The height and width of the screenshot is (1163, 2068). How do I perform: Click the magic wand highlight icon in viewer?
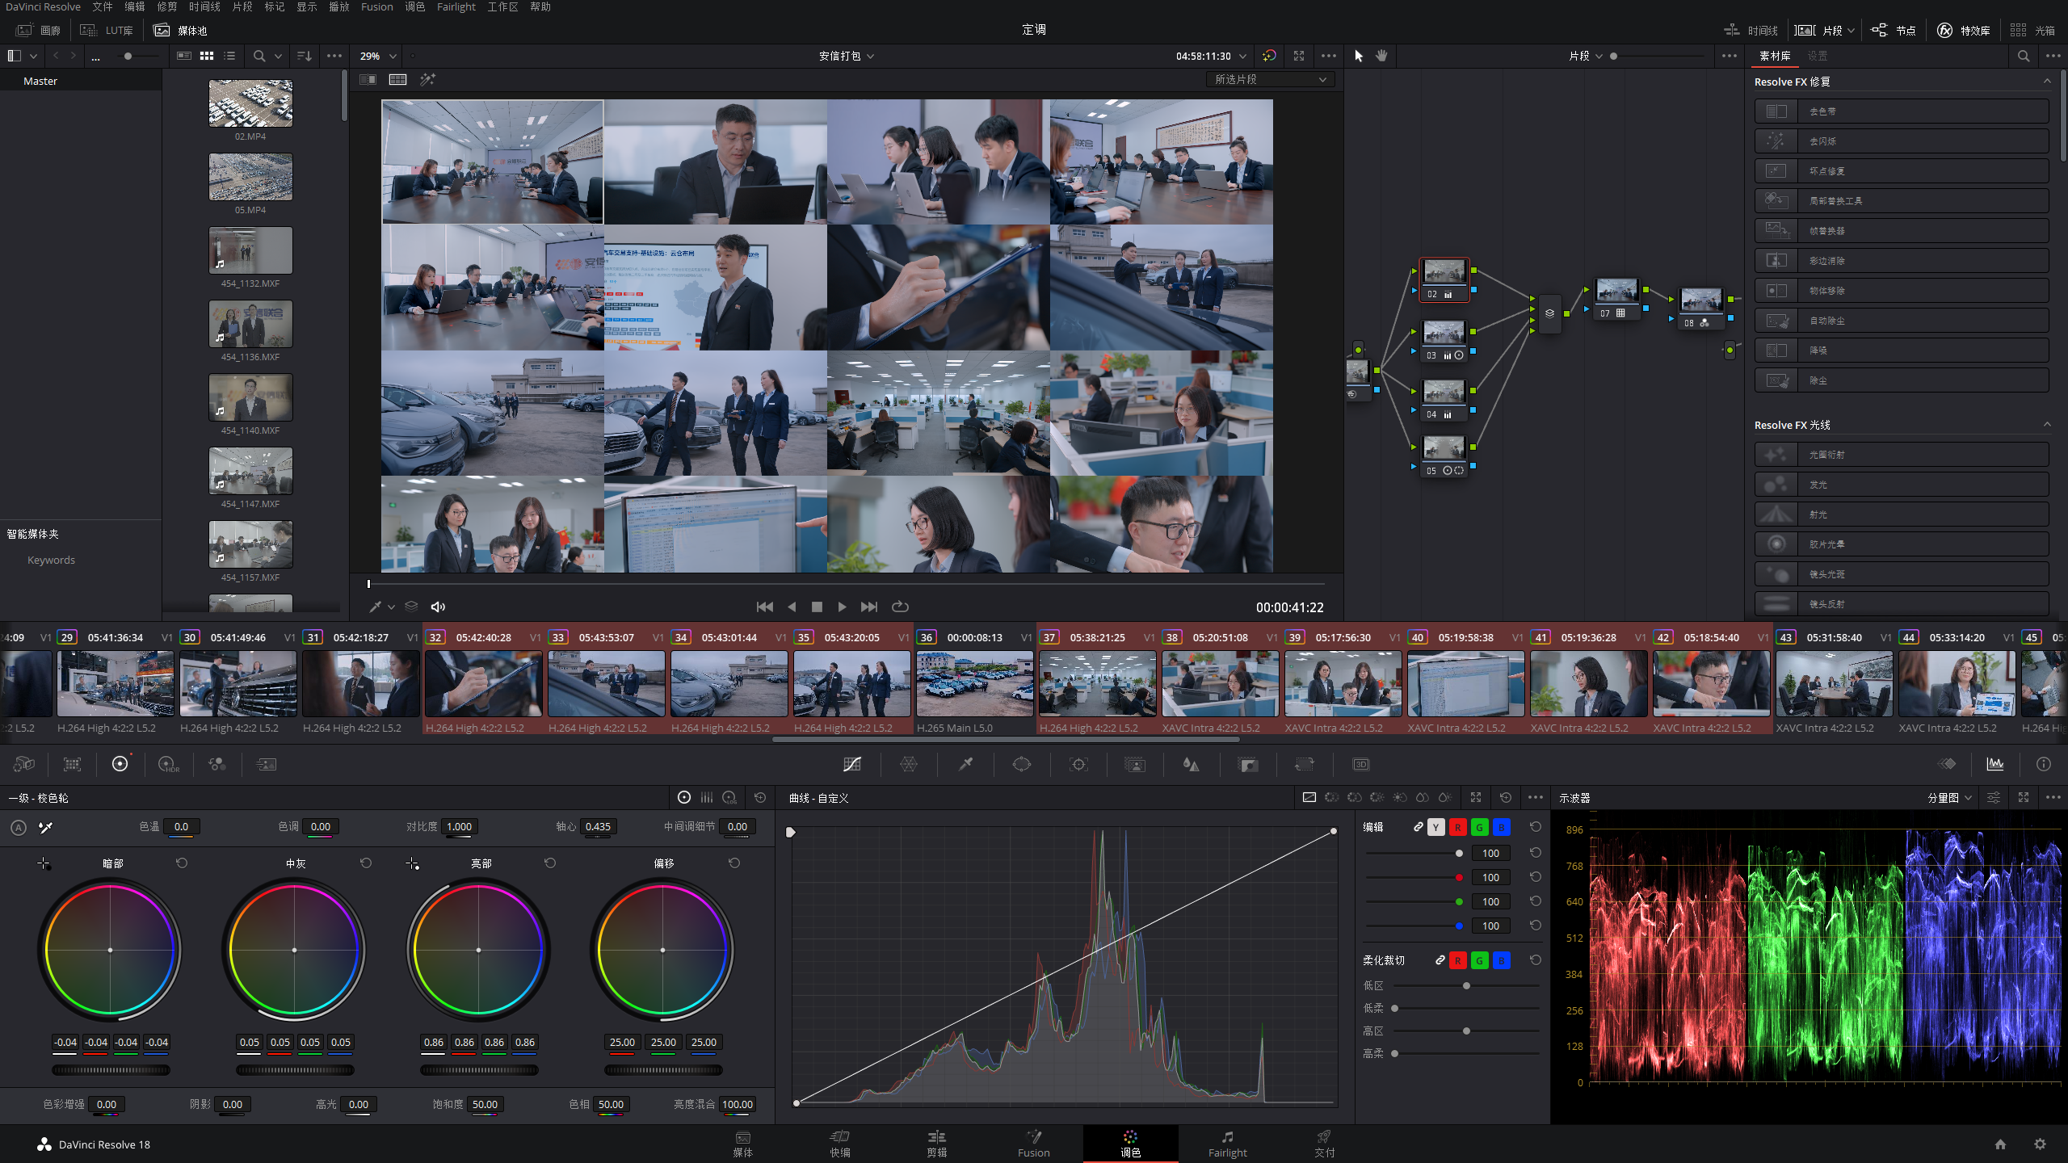427,79
